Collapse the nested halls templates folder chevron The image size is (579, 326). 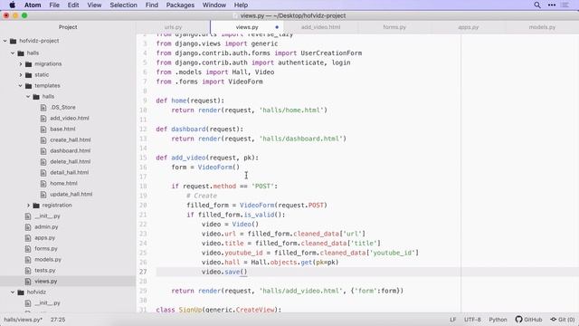[x=28, y=97]
